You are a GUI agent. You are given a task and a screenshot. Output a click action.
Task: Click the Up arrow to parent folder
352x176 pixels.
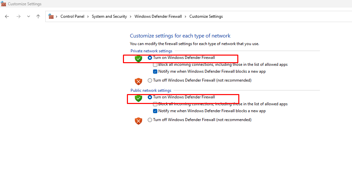click(x=38, y=16)
